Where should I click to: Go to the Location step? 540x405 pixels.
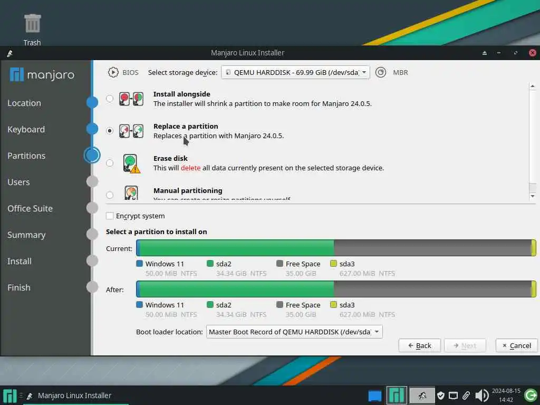click(x=24, y=103)
